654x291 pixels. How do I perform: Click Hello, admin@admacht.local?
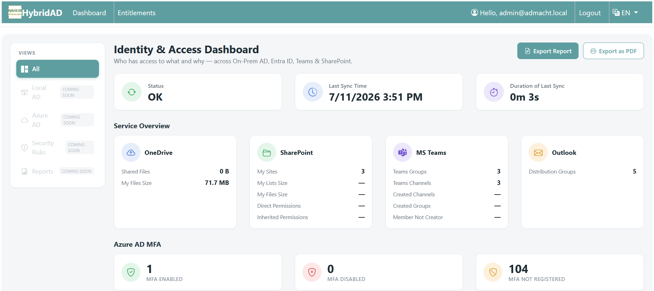523,13
